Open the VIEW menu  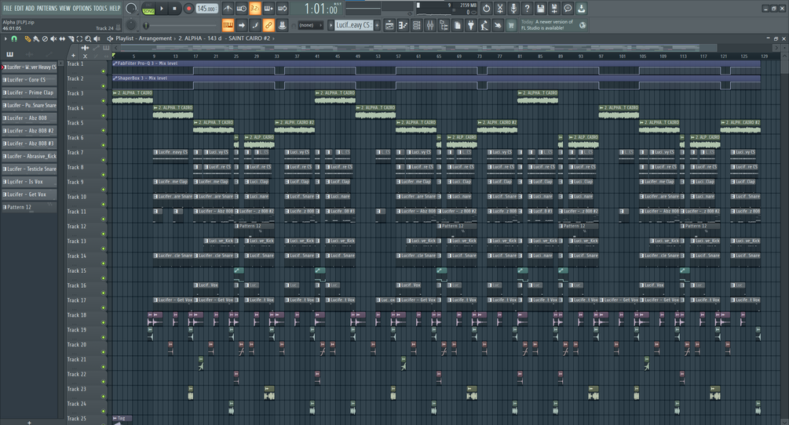coord(65,8)
